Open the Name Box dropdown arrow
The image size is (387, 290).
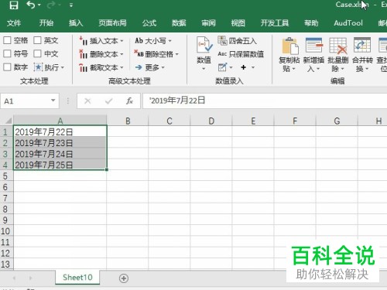tap(53, 101)
